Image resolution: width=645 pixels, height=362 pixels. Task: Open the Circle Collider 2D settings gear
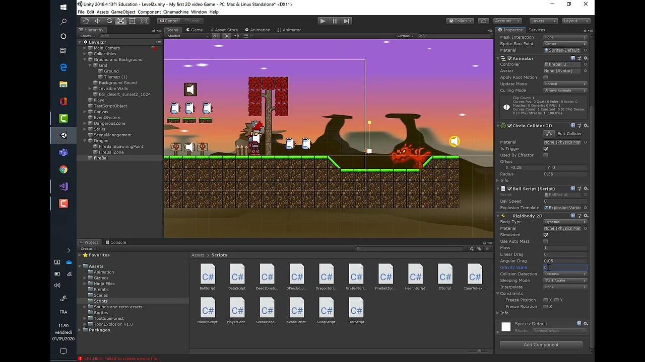coord(586,126)
